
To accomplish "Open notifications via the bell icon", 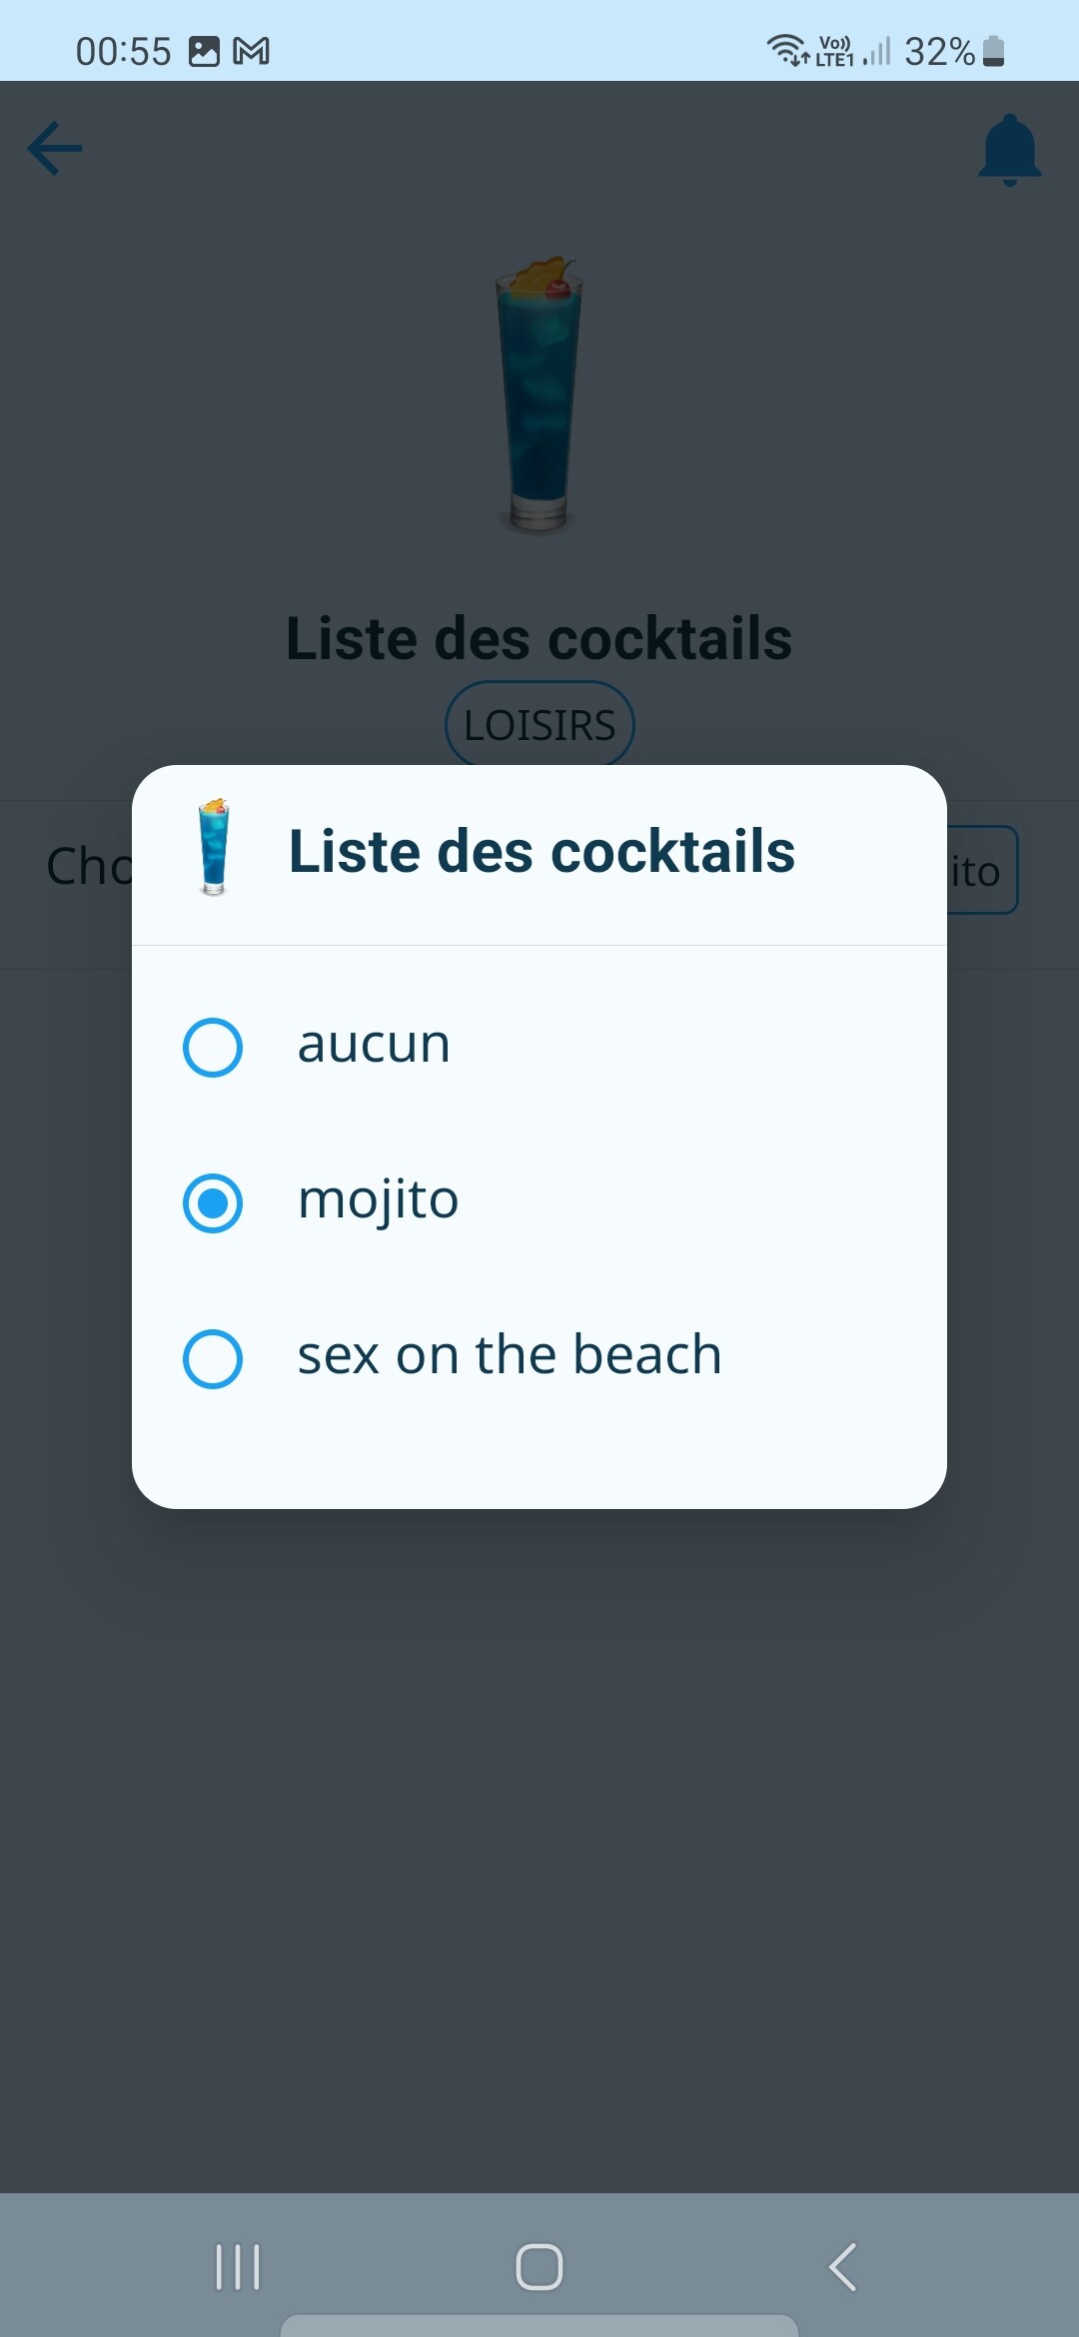I will click(1009, 150).
